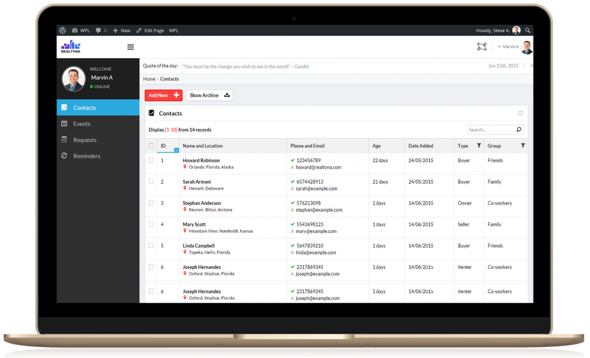Go to Reminders in the sidebar
The image size is (590, 358).
click(x=86, y=156)
